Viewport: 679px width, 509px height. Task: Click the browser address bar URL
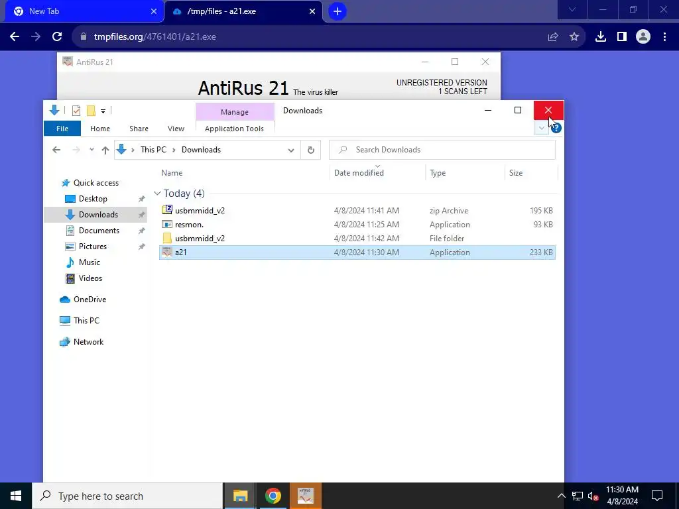[155, 37]
